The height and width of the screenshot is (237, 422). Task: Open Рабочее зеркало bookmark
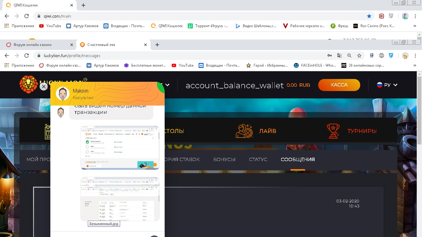(304, 26)
